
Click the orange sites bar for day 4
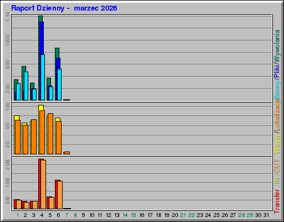pyautogui.click(x=42, y=132)
